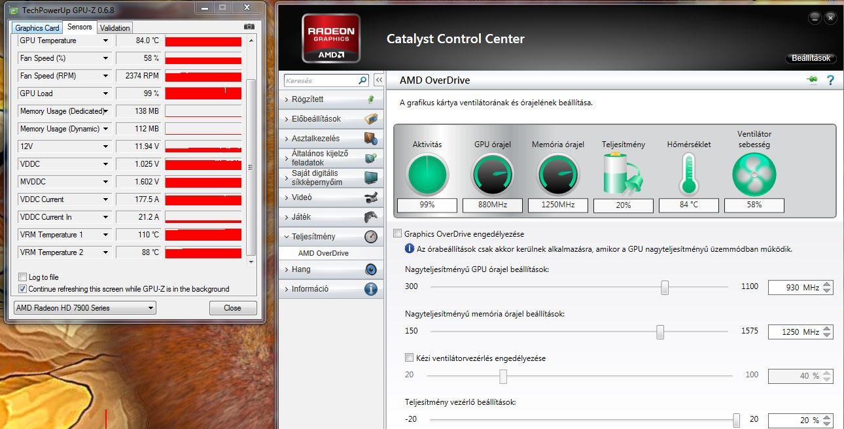
Task: Enable Kézi ventilátorvezérlés engedélyezése checkbox
Action: pyautogui.click(x=409, y=358)
